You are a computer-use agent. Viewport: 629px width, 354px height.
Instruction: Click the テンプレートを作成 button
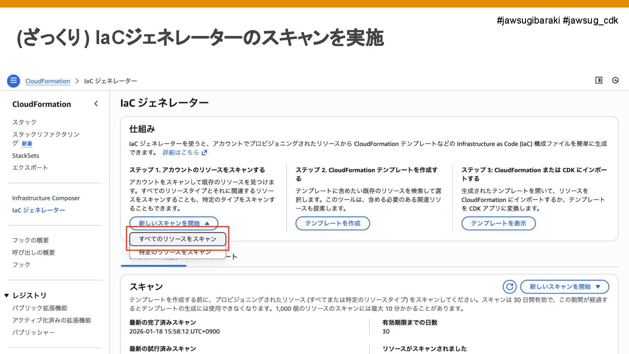tap(333, 223)
